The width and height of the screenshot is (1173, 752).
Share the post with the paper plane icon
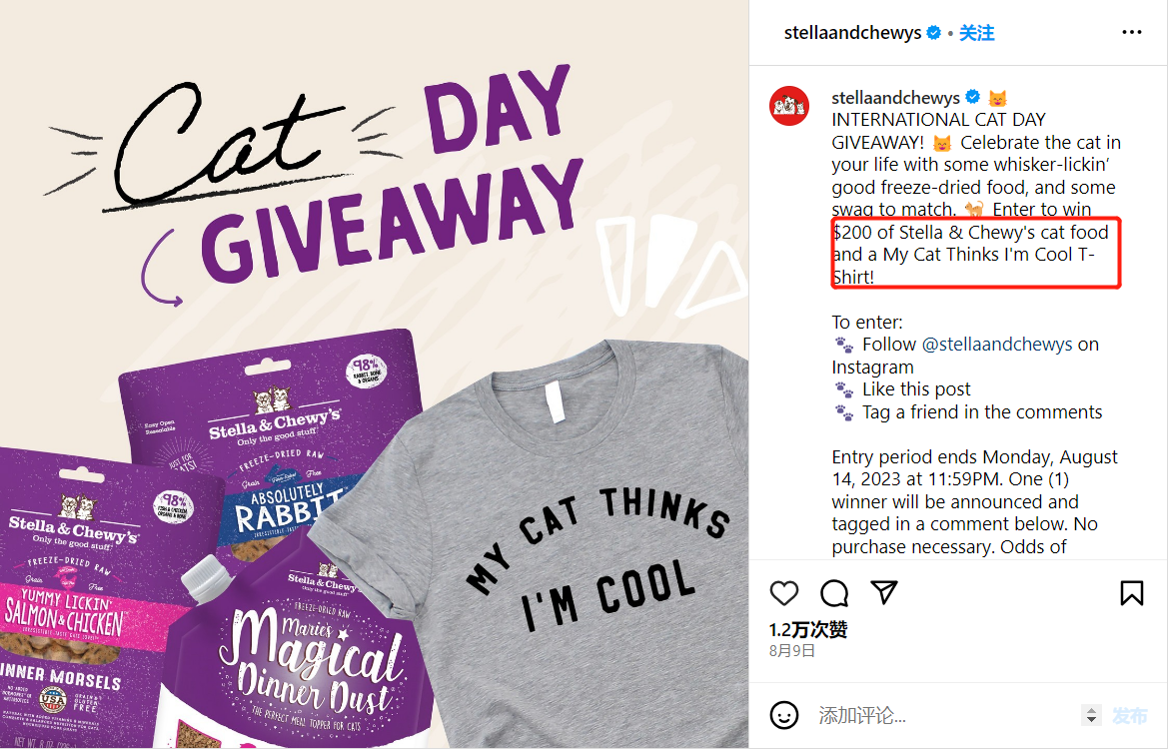883,592
